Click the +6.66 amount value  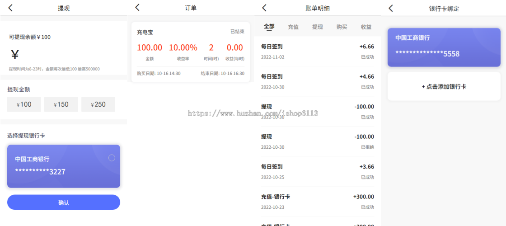tap(366, 47)
